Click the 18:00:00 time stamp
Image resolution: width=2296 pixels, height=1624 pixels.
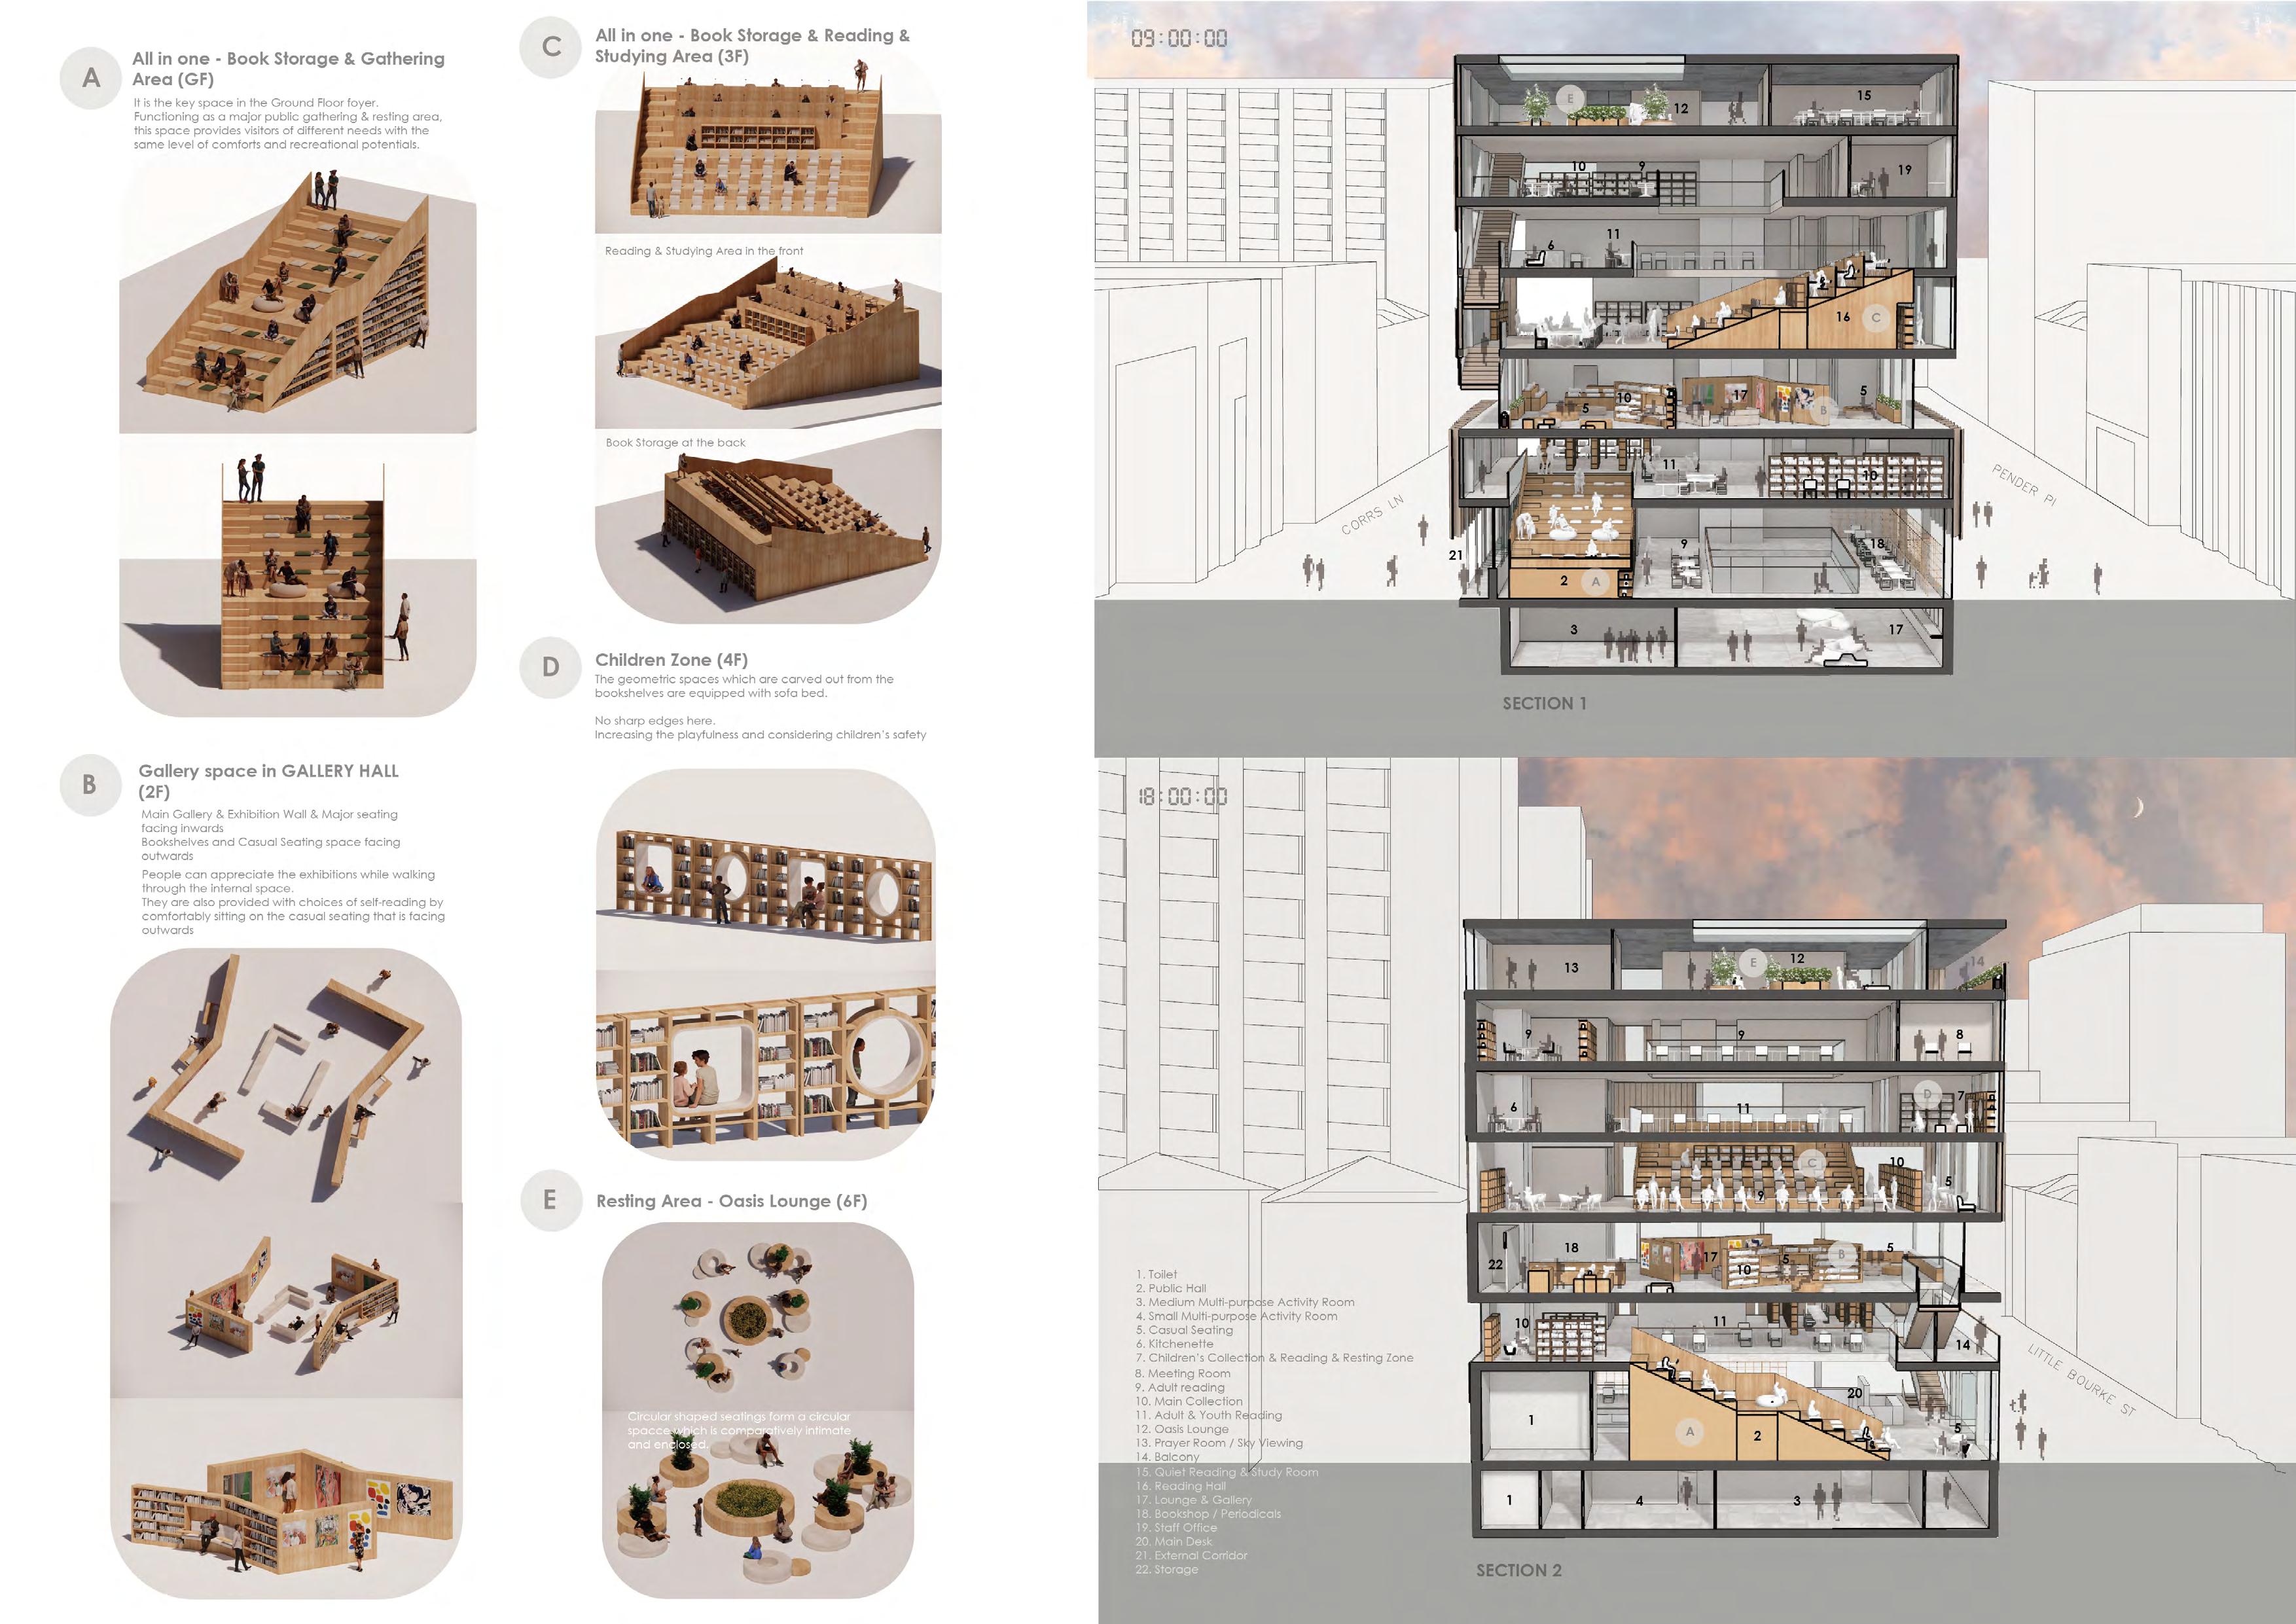pos(1182,797)
